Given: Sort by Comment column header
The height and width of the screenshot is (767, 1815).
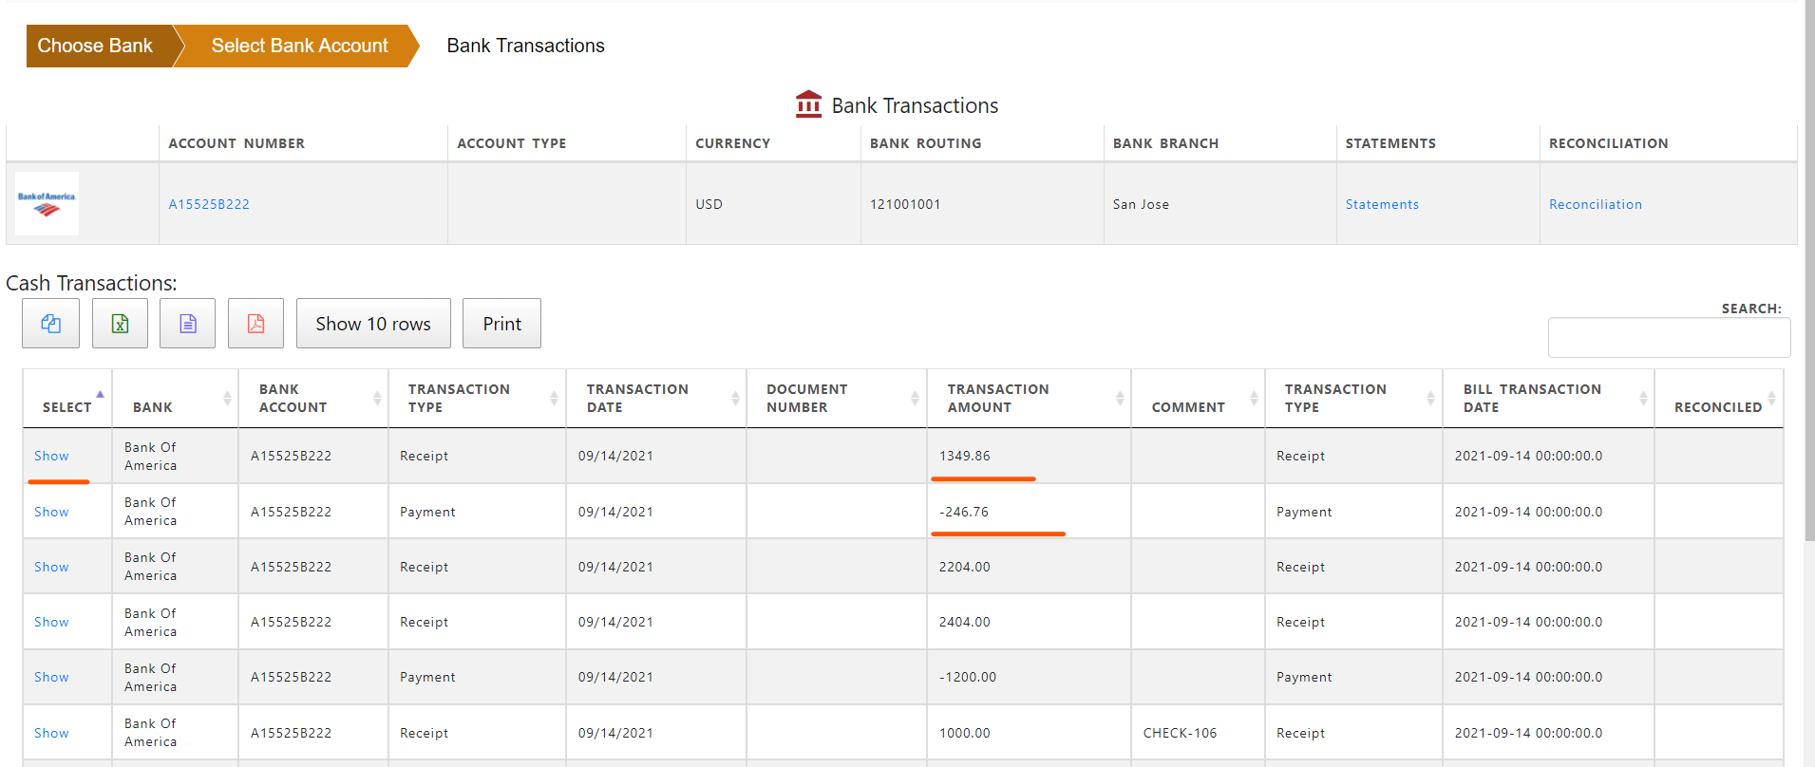Looking at the screenshot, I should [1198, 399].
